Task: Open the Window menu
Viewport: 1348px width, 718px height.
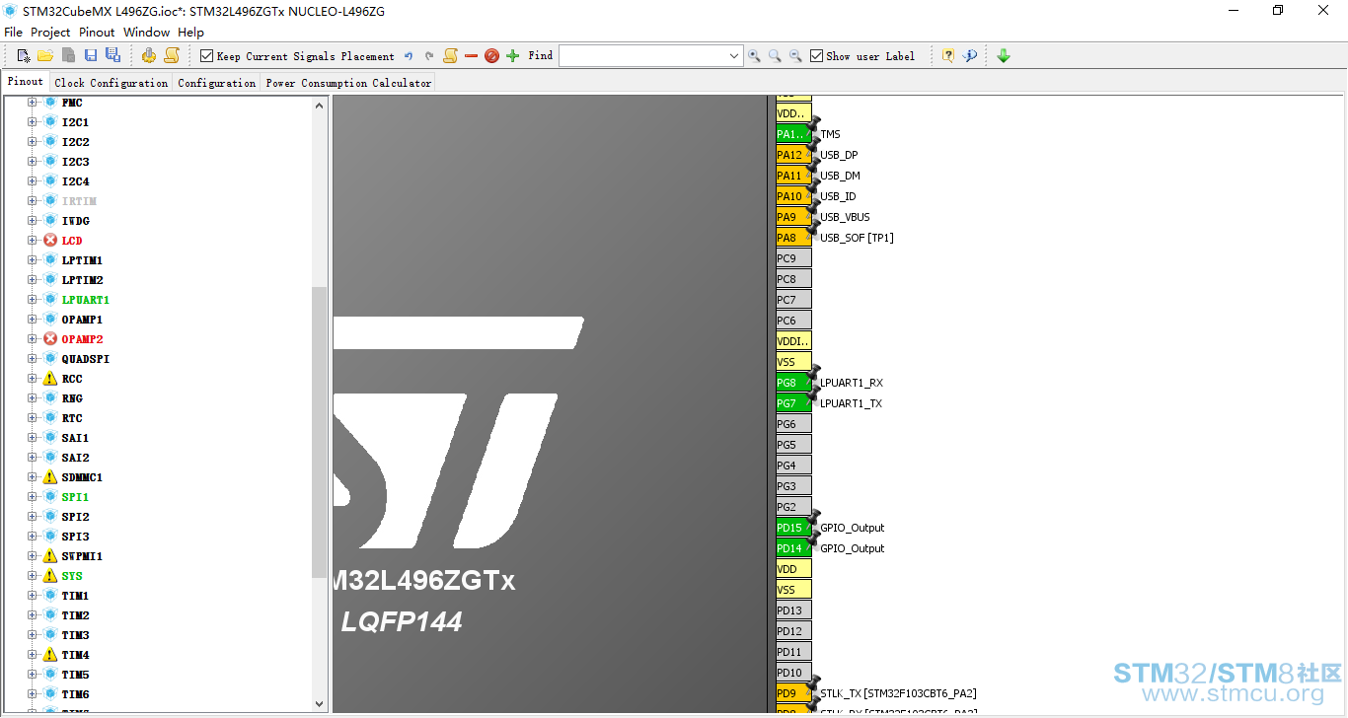Action: pyautogui.click(x=146, y=33)
